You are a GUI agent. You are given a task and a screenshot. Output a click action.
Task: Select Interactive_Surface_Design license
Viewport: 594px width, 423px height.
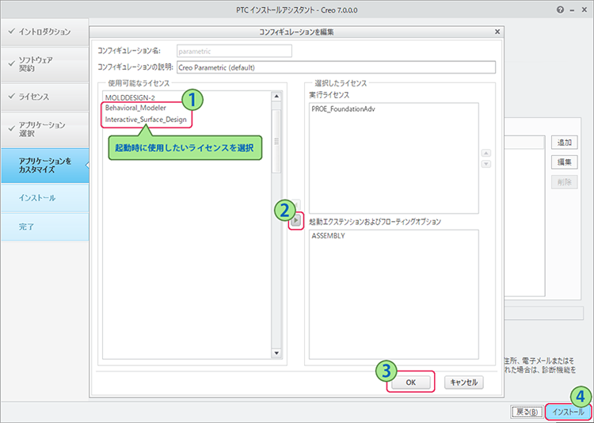[146, 120]
